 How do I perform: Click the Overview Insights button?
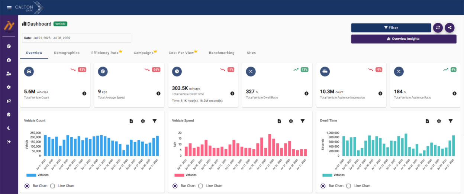click(x=403, y=39)
